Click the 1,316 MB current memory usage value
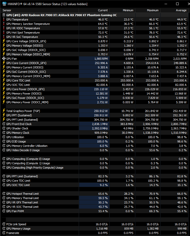 tap(102, 229)
